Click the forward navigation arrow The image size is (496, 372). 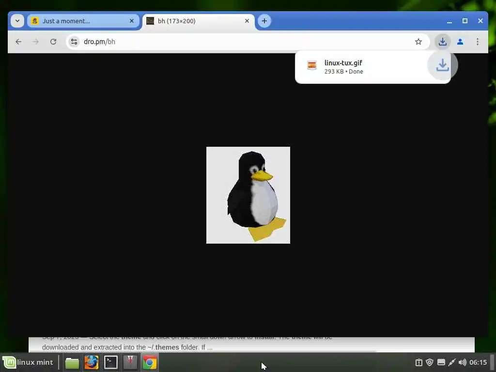[x=36, y=42]
